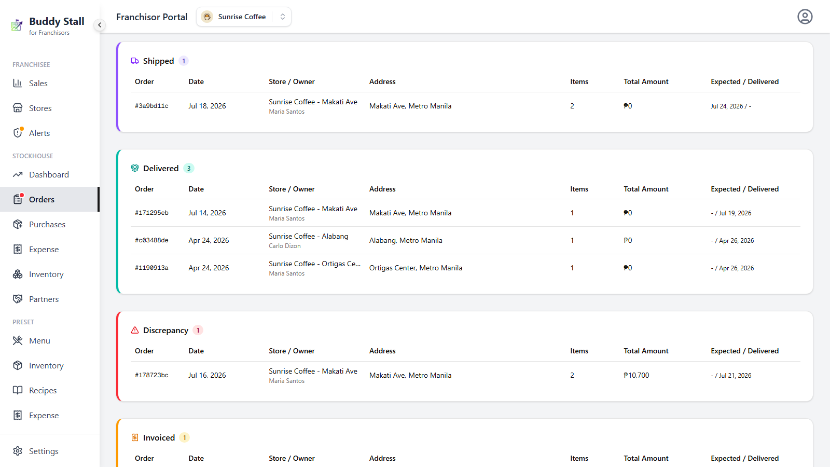830x467 pixels.
Task: Click Sunrise Coffee - Alabang store name
Action: point(309,236)
